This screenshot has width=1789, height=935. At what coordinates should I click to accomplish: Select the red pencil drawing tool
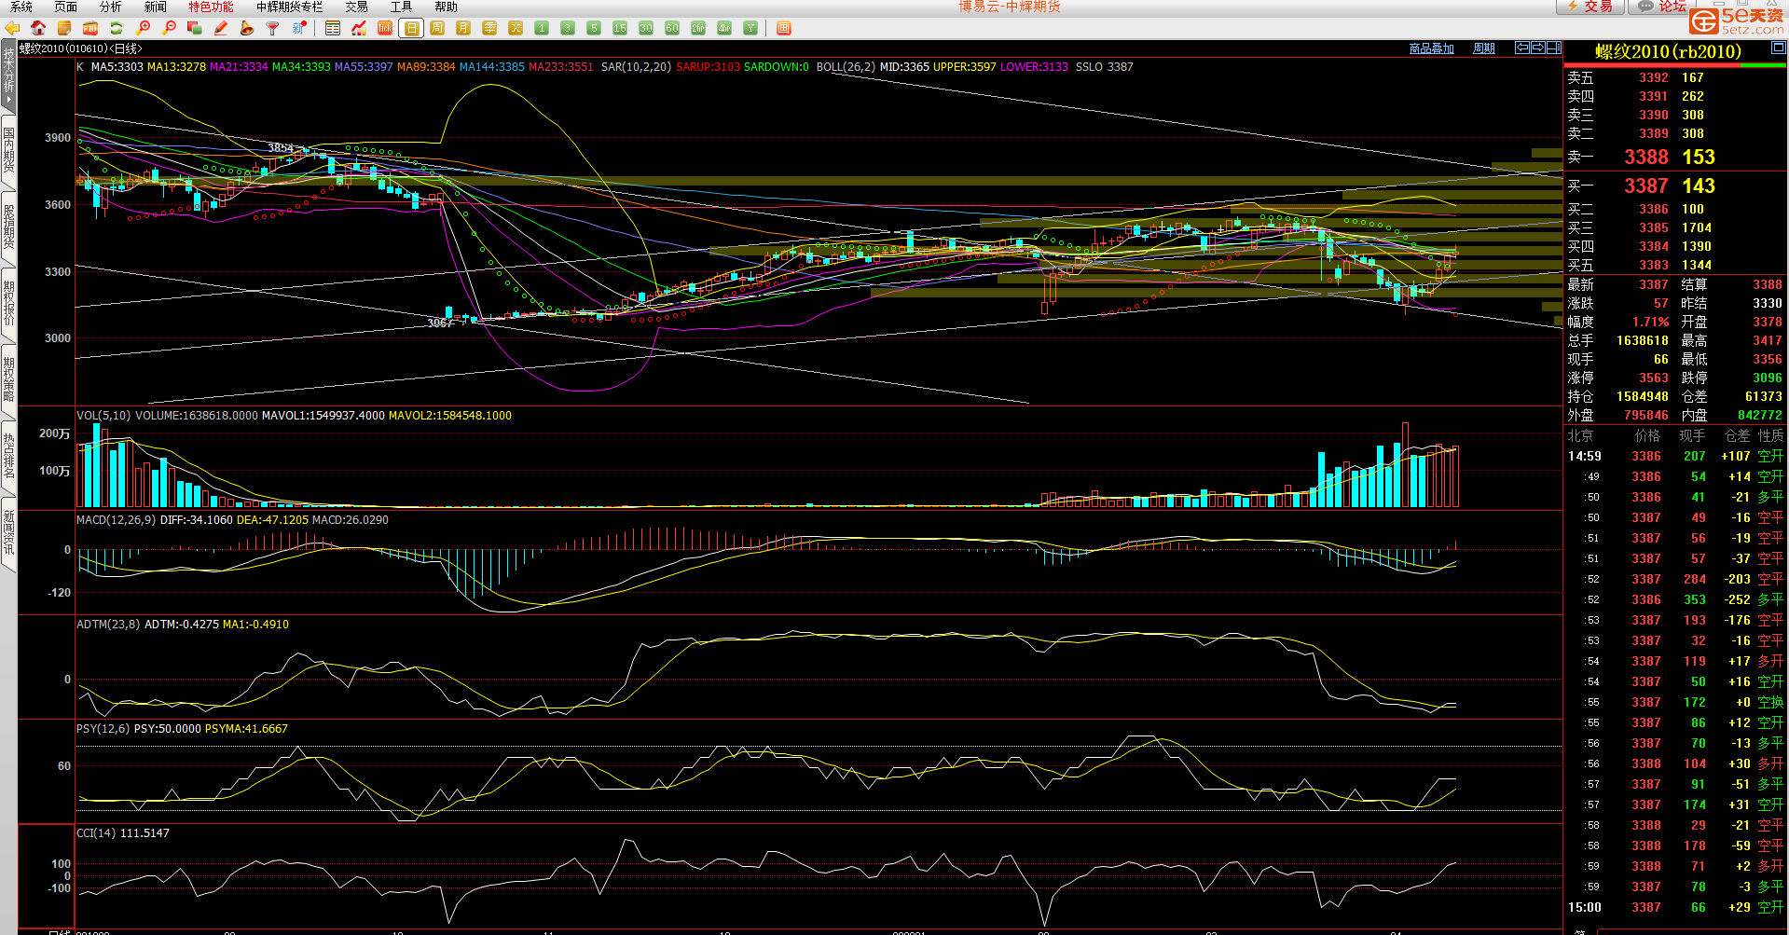click(x=221, y=28)
